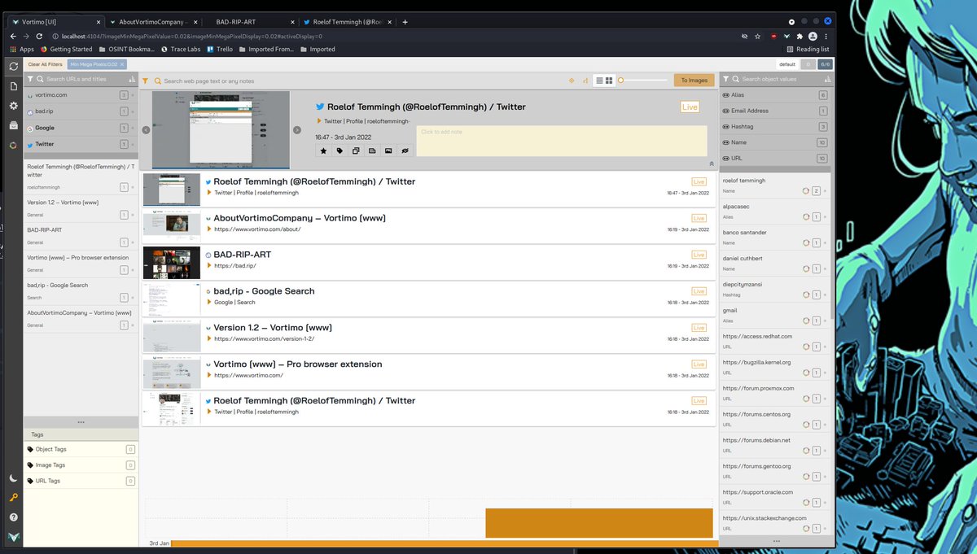Open new browser tab with plus

pyautogui.click(x=405, y=22)
